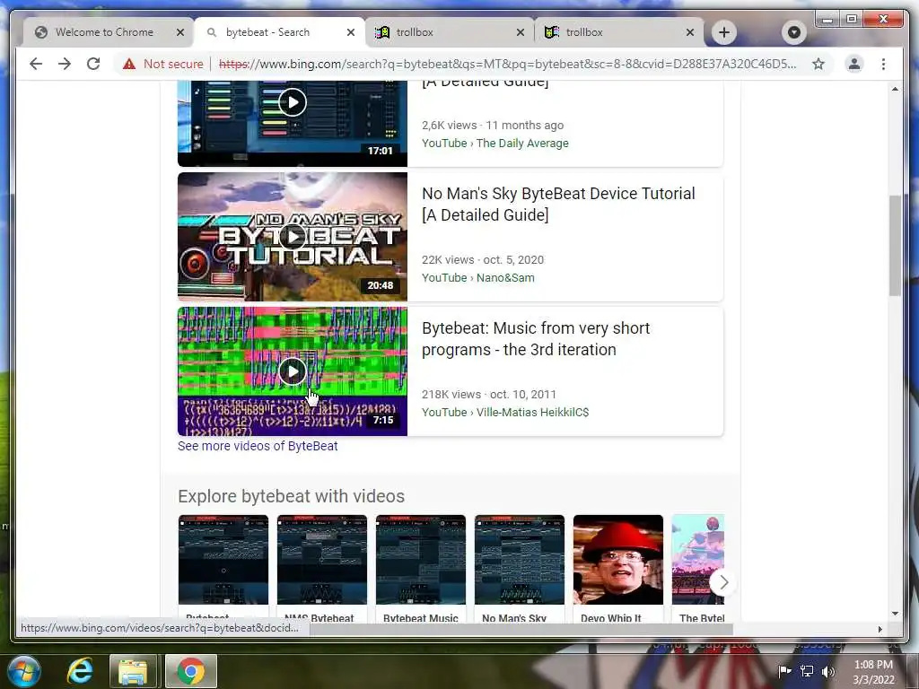919x689 pixels.
Task: Click the 22K views · oct. 5, 2020 text
Action: 483,259
